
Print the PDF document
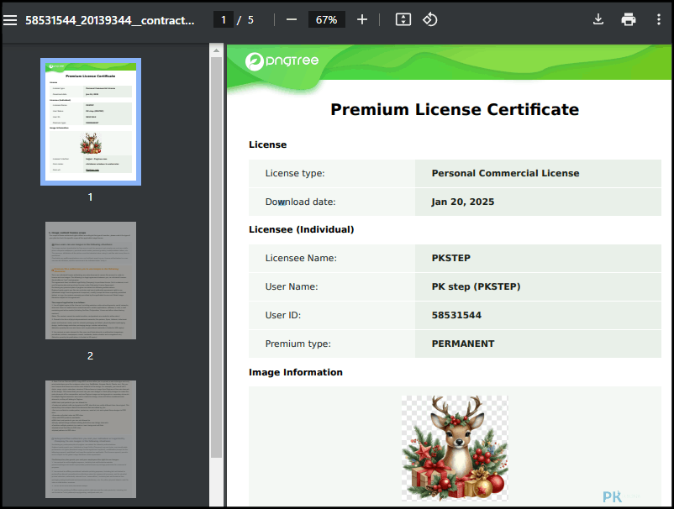(629, 19)
